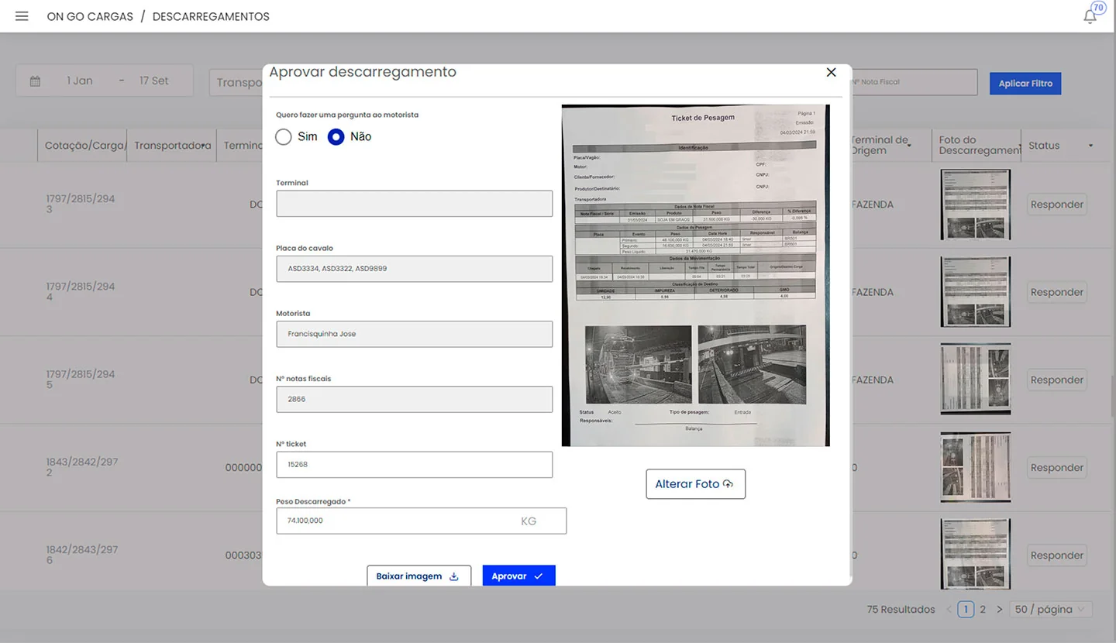The image size is (1116, 643).
Task: Click the next page arrow
Action: point(1000,610)
